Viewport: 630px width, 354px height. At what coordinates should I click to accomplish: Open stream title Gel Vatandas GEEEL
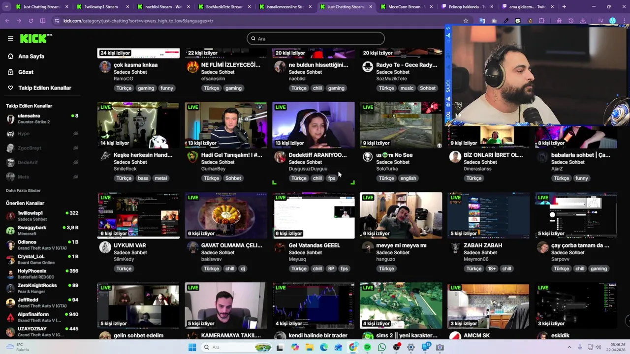click(x=315, y=245)
